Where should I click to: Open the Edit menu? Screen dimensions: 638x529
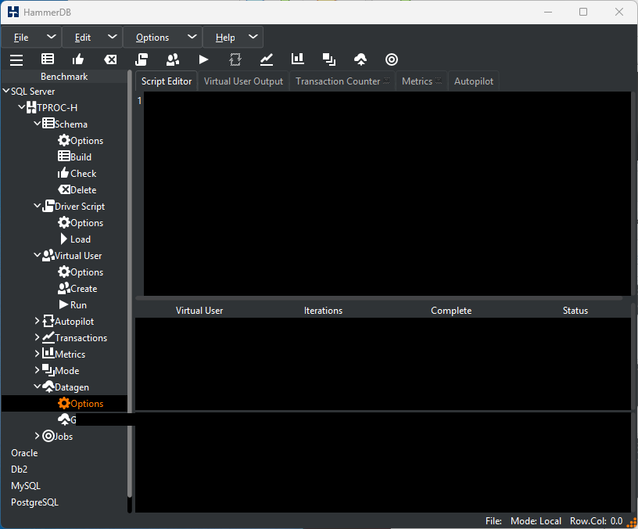click(x=92, y=38)
